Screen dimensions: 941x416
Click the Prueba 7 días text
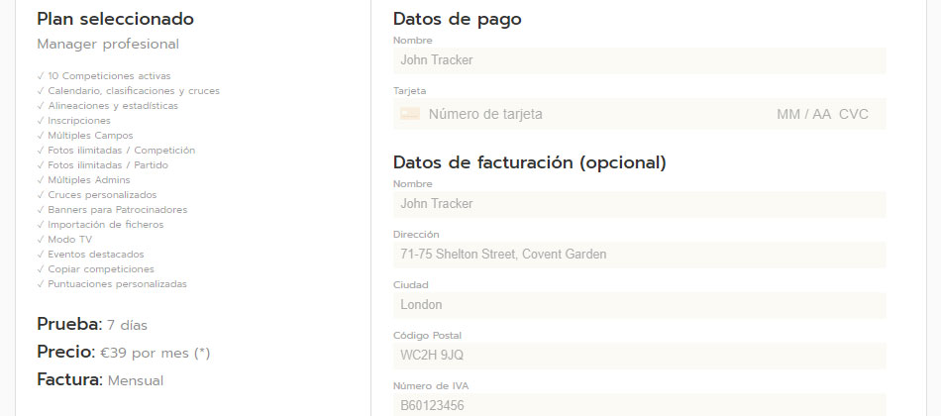pos(92,324)
